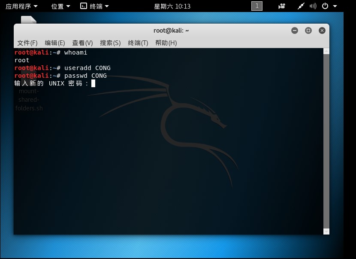Click the '输入新的 UNIX 密码' prompt
The height and width of the screenshot is (259, 356).
click(x=51, y=83)
